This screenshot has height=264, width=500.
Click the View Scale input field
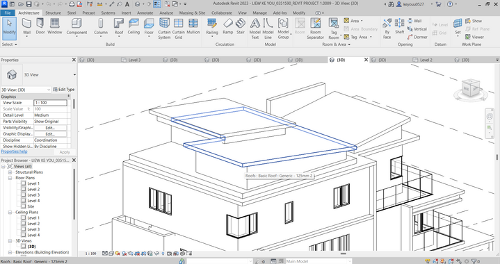pyautogui.click(x=50, y=103)
